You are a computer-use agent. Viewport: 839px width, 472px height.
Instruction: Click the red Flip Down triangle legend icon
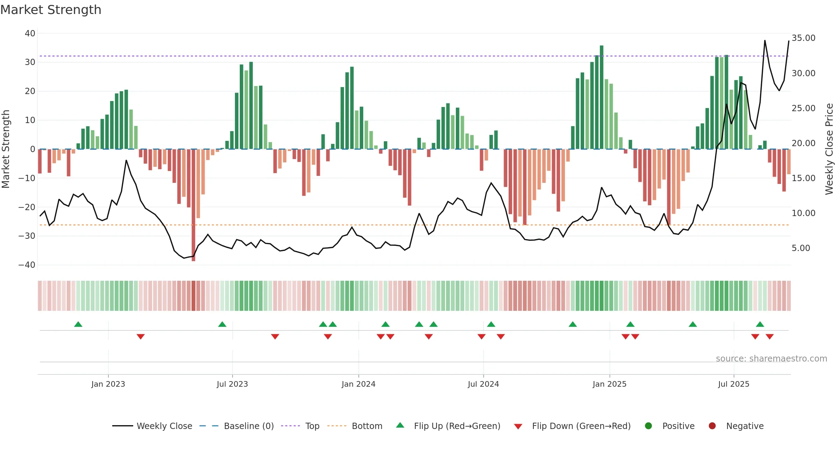tap(518, 427)
